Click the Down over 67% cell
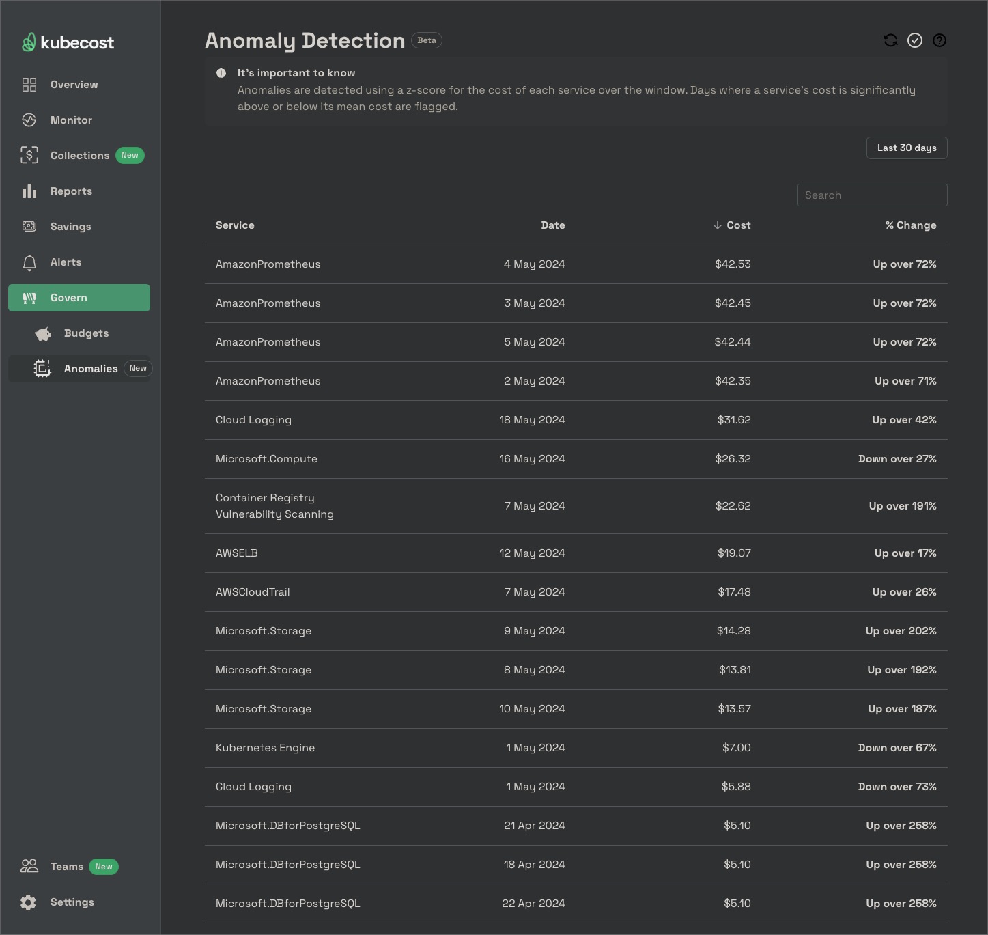Image resolution: width=988 pixels, height=935 pixels. point(897,748)
